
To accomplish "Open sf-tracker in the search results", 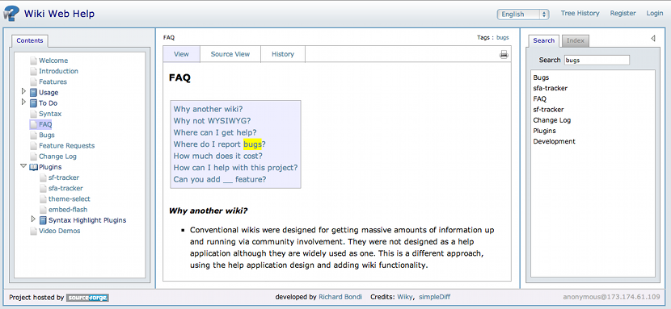I will point(549,110).
